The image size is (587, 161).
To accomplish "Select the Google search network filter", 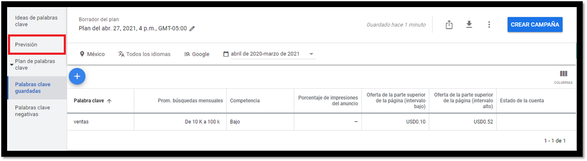I will [x=197, y=54].
